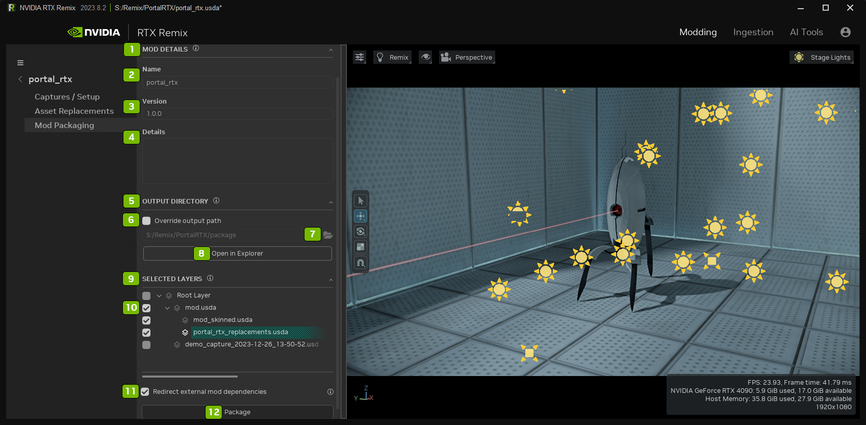
Task: Click the layers list horizontal scrollbar
Action: pyautogui.click(x=190, y=377)
